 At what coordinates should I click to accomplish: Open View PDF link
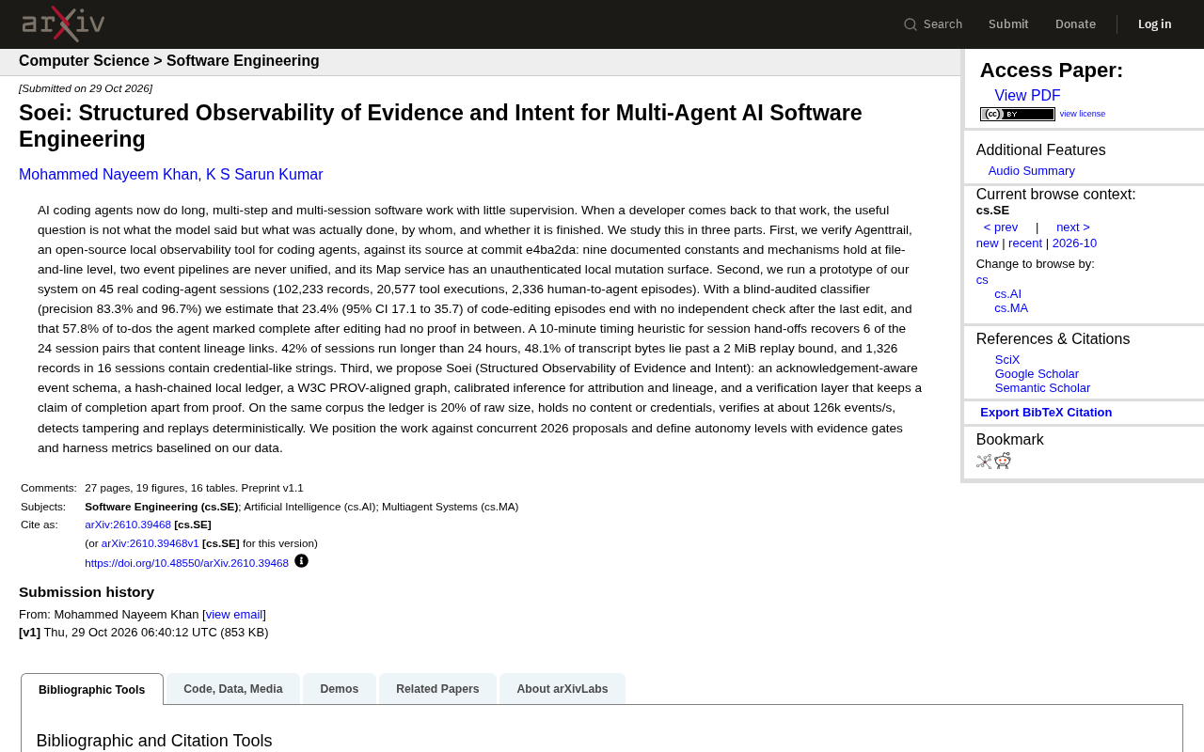(x=1027, y=96)
